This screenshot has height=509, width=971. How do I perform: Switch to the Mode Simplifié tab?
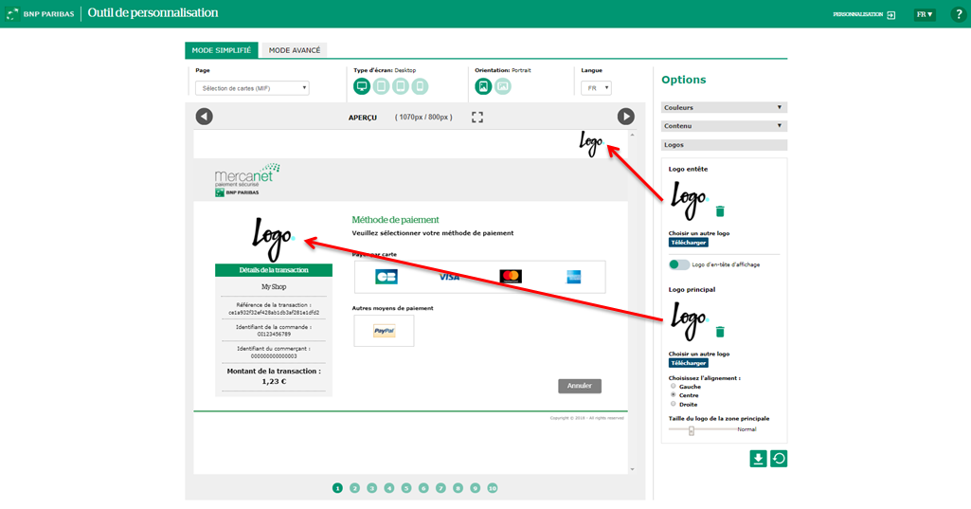pyautogui.click(x=222, y=50)
